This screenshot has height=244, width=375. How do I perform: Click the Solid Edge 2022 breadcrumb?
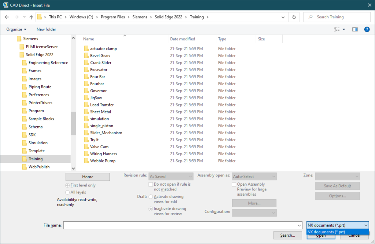click(168, 17)
